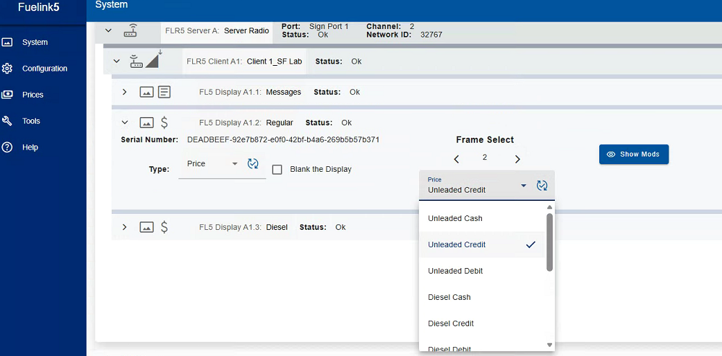The width and height of the screenshot is (722, 356).
Task: Click the dollar sign icon for Regular display
Action: [164, 123]
